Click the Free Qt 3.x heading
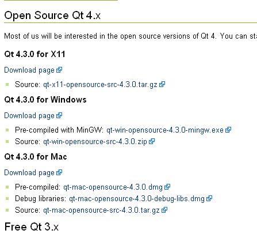This screenshot has width=257, height=234. [32, 227]
